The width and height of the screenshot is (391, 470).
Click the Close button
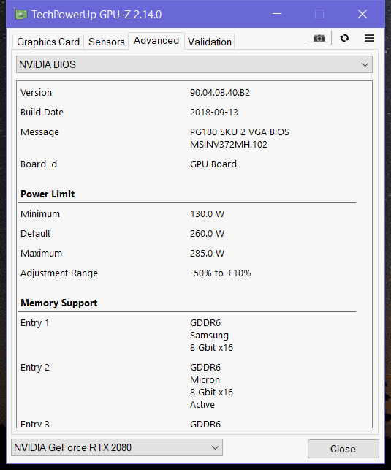[343, 449]
